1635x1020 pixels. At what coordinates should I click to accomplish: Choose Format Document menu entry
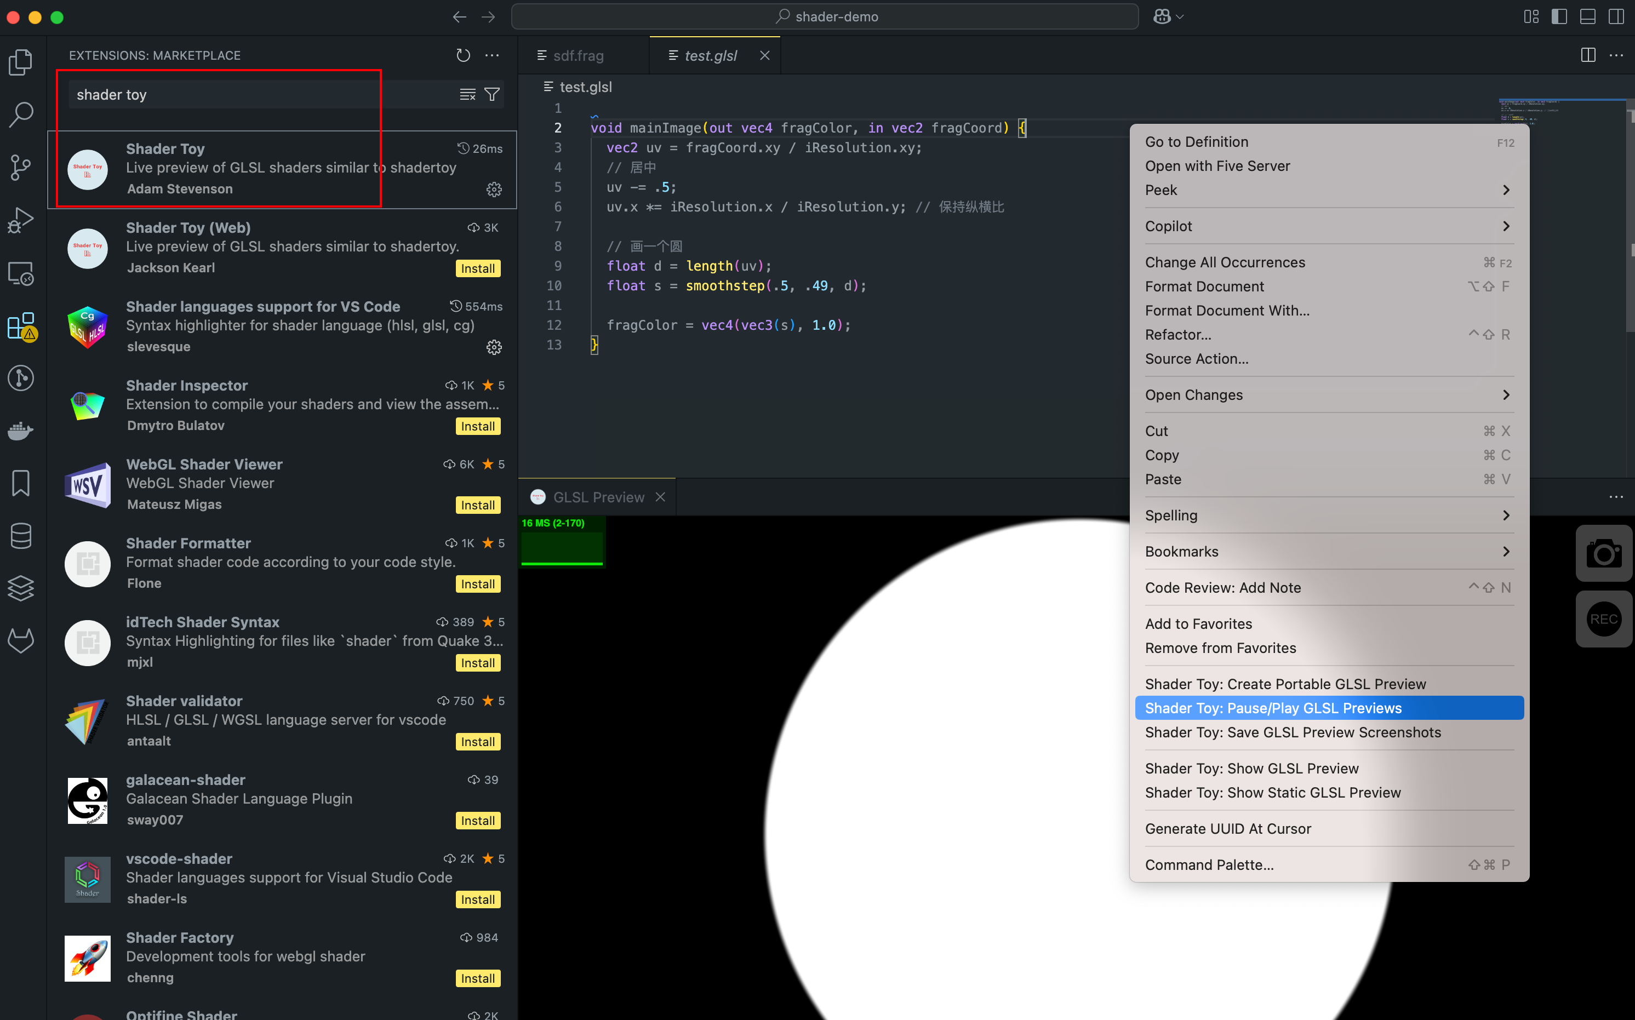coord(1329,286)
